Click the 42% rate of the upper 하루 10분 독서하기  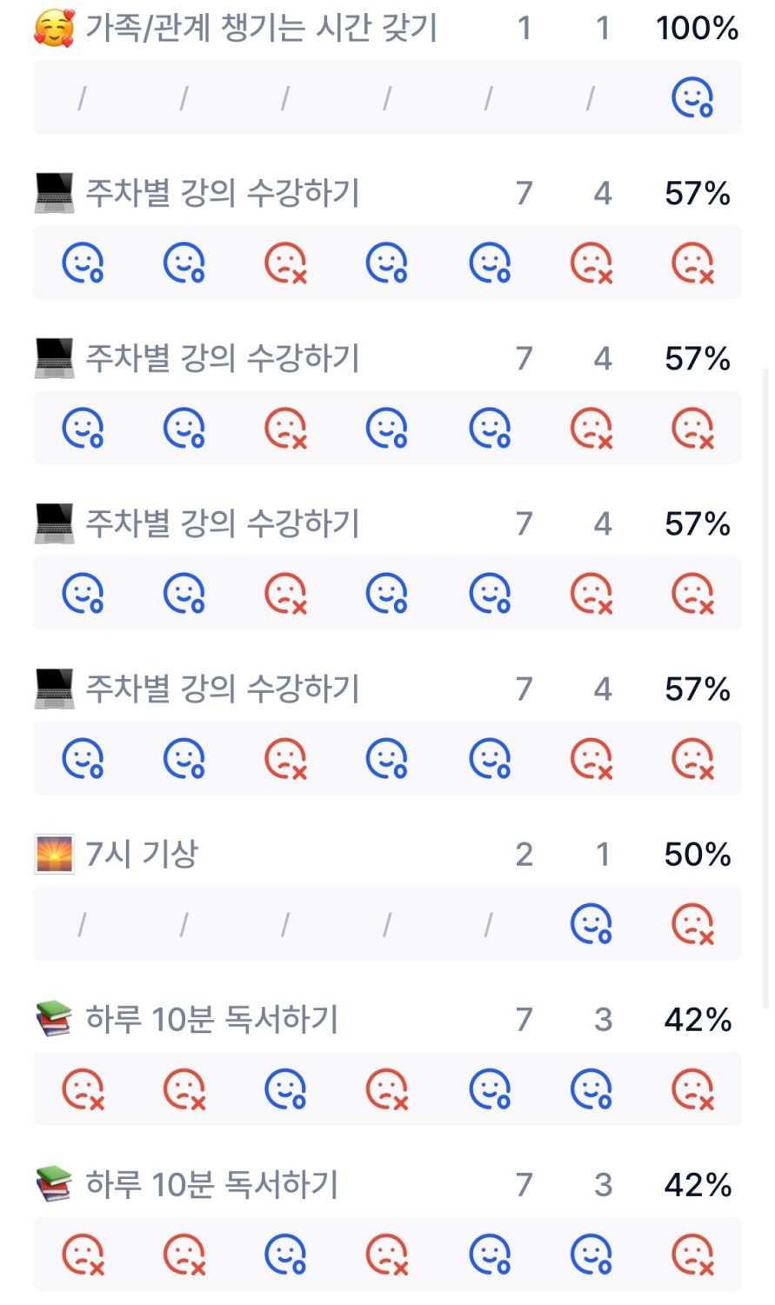point(697,1020)
